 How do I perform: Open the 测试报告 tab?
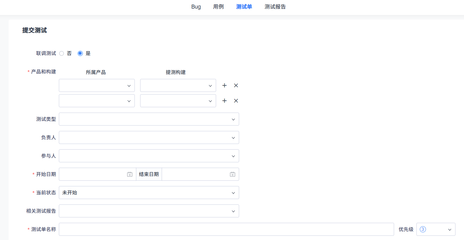pos(275,7)
